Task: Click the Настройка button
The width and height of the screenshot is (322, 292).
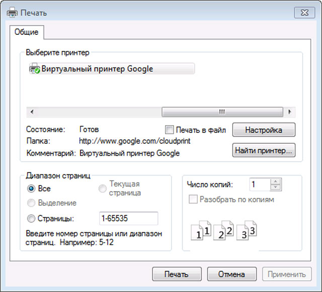Action: tap(264, 130)
